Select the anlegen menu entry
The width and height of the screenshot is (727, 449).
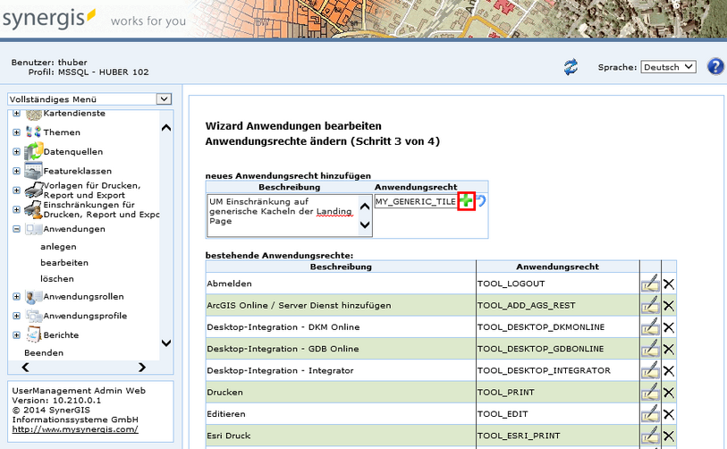[x=58, y=246]
